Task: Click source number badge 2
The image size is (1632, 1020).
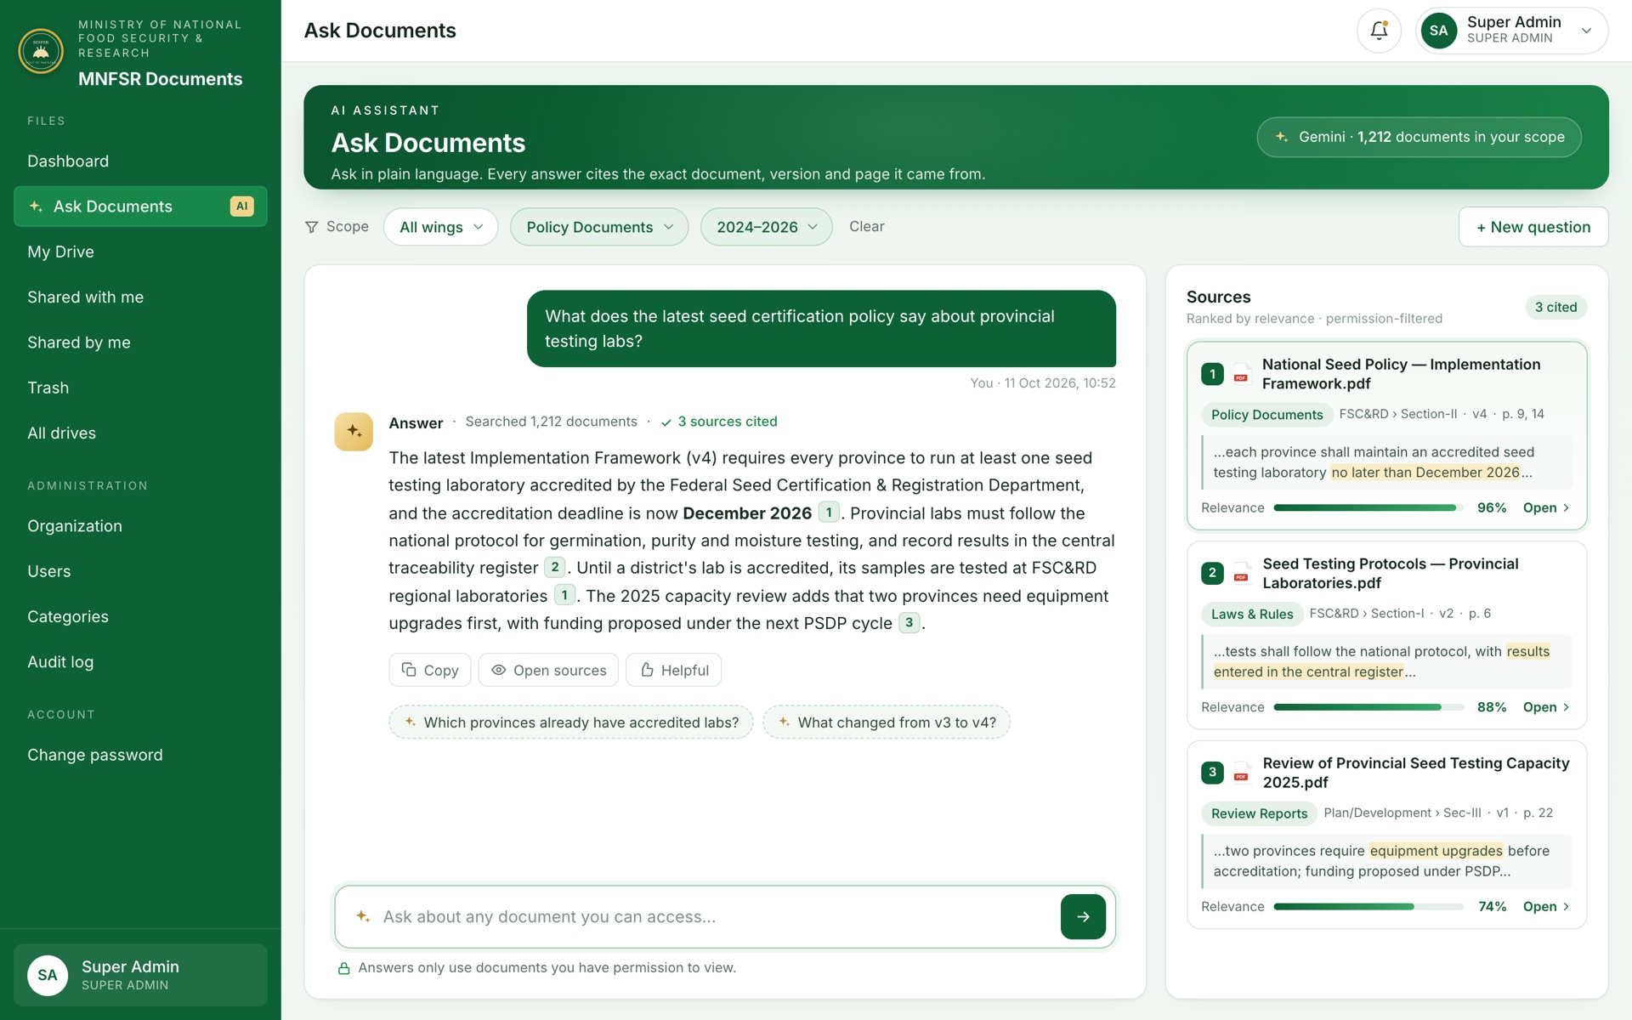Action: [x=1212, y=573]
